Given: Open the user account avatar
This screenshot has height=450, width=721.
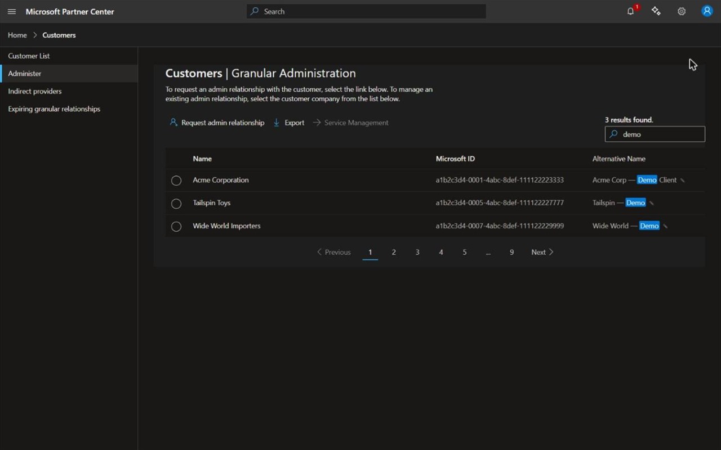Looking at the screenshot, I should click(707, 11).
